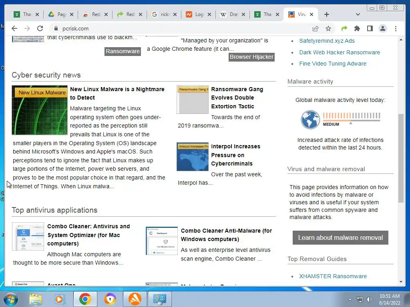Open 'Combo Cleaner Anti-Malware (for Windows computers)' title

226,235
